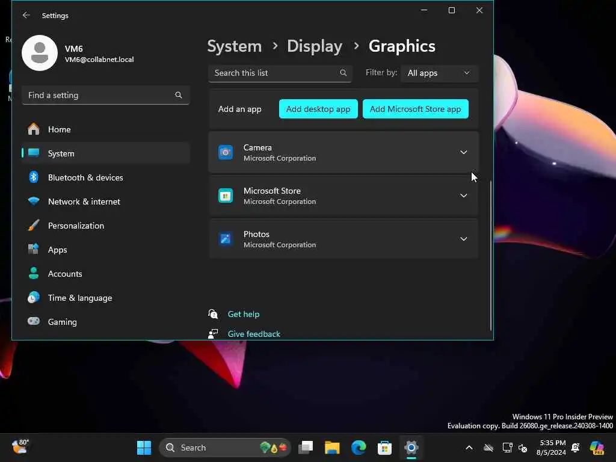Open Bluetooth & devices settings

coord(106,177)
